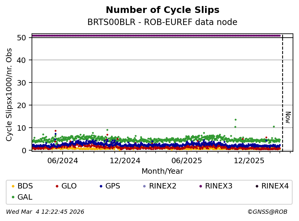This screenshot has height=221, width=299.
Task: Click the Month/Year axis label
Action: (x=162, y=171)
